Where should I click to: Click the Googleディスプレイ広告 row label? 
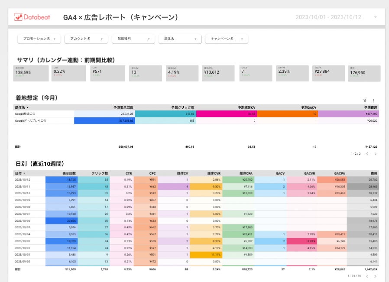pyautogui.click(x=30, y=121)
